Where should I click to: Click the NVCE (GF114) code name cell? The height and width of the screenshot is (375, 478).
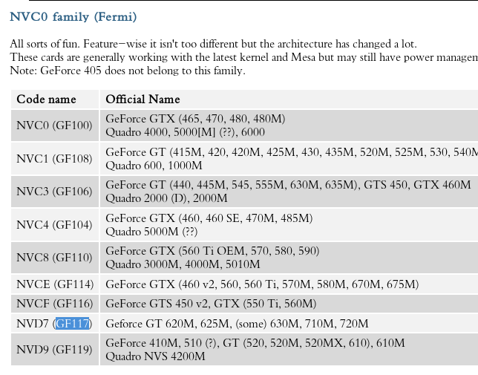coord(54,284)
